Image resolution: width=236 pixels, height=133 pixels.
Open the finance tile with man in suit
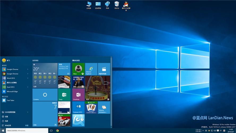[x=78, y=82]
